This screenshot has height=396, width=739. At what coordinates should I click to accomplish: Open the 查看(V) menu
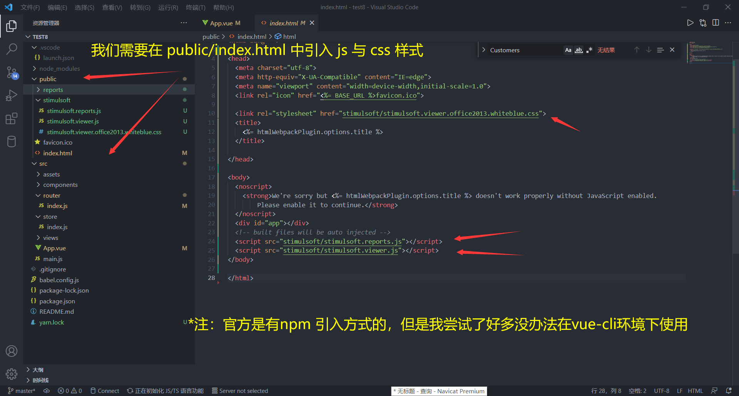tap(112, 7)
